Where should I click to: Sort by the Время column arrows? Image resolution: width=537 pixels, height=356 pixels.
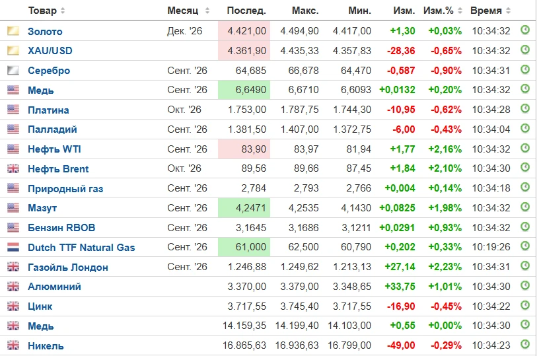pos(508,11)
